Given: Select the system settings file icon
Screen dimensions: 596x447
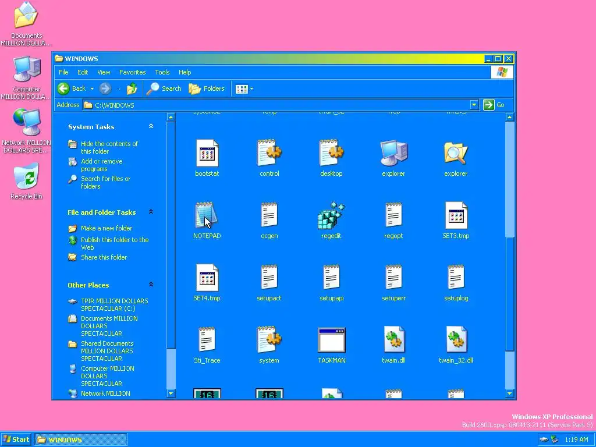Looking at the screenshot, I should [x=269, y=340].
